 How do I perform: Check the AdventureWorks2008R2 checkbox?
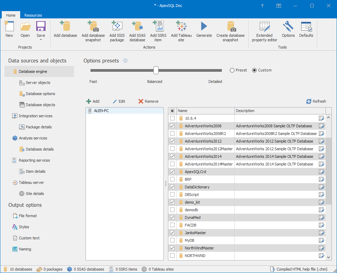pos(172,134)
